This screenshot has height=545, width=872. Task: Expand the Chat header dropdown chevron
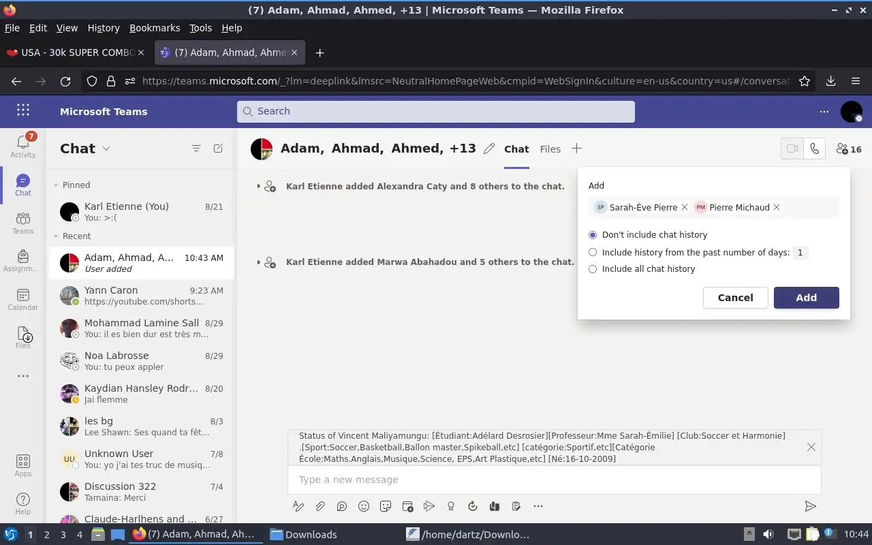click(106, 149)
